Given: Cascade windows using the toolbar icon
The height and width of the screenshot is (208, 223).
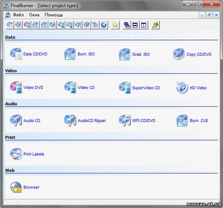Looking at the screenshot, I should 127,25.
